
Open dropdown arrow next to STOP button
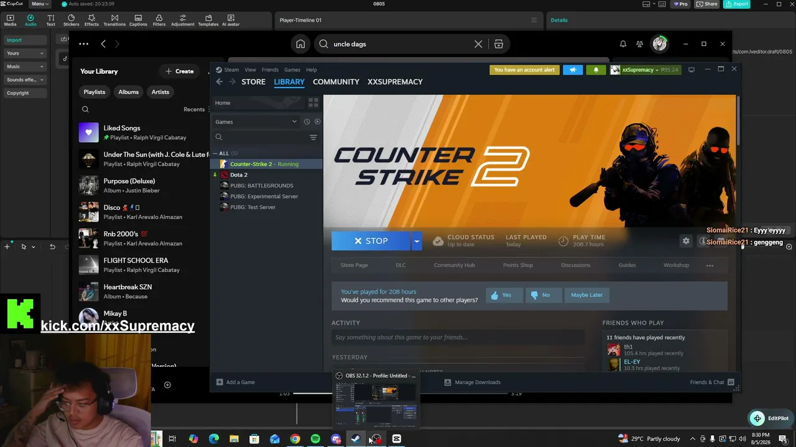tap(417, 241)
